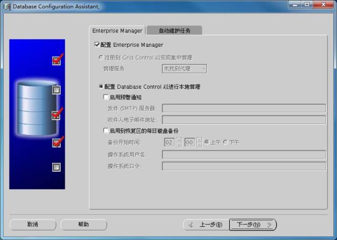Select 下午 radio button
This screenshot has width=337, height=240.
[x=225, y=142]
